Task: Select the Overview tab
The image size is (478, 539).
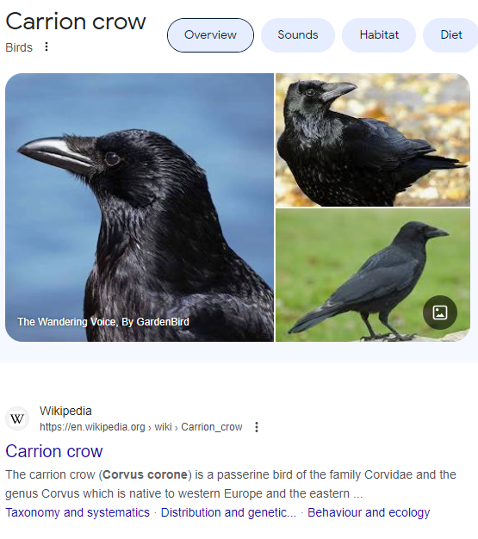Action: [x=210, y=35]
